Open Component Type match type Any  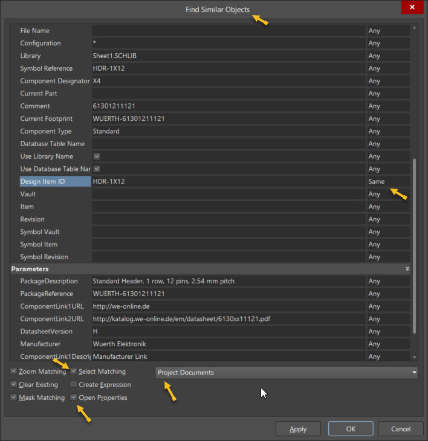[x=388, y=131]
